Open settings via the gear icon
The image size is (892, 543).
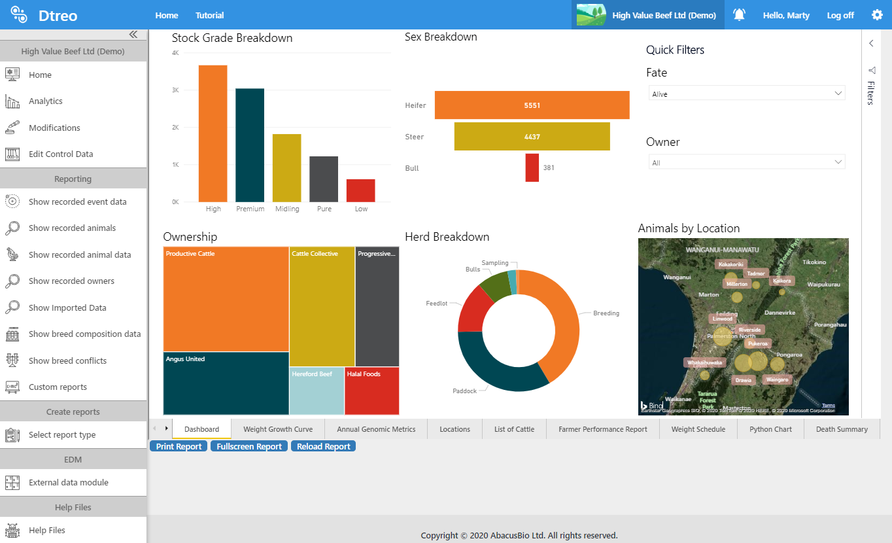[877, 15]
